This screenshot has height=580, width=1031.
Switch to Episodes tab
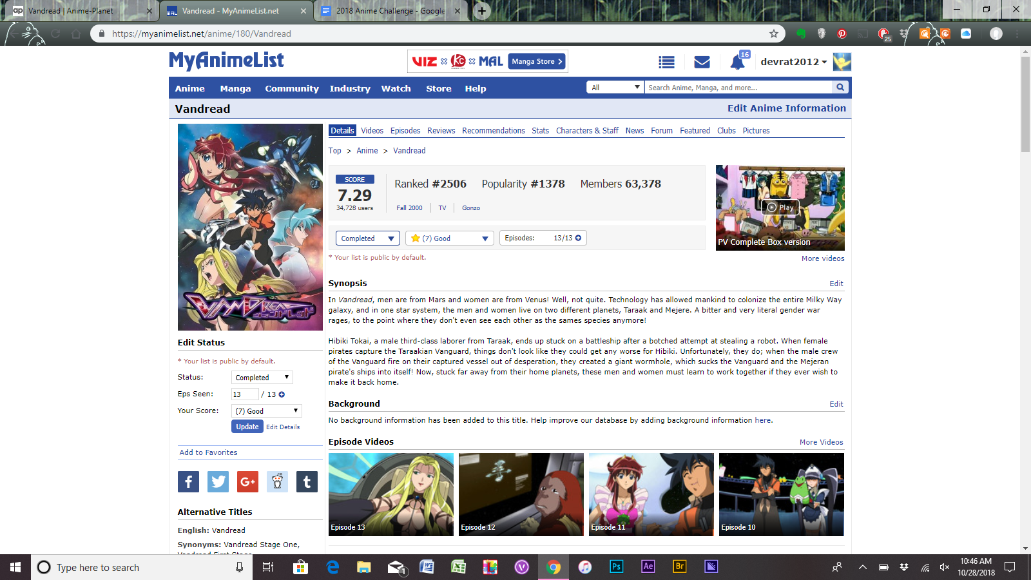[405, 130]
